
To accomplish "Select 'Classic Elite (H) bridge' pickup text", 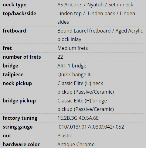I will [82, 101].
